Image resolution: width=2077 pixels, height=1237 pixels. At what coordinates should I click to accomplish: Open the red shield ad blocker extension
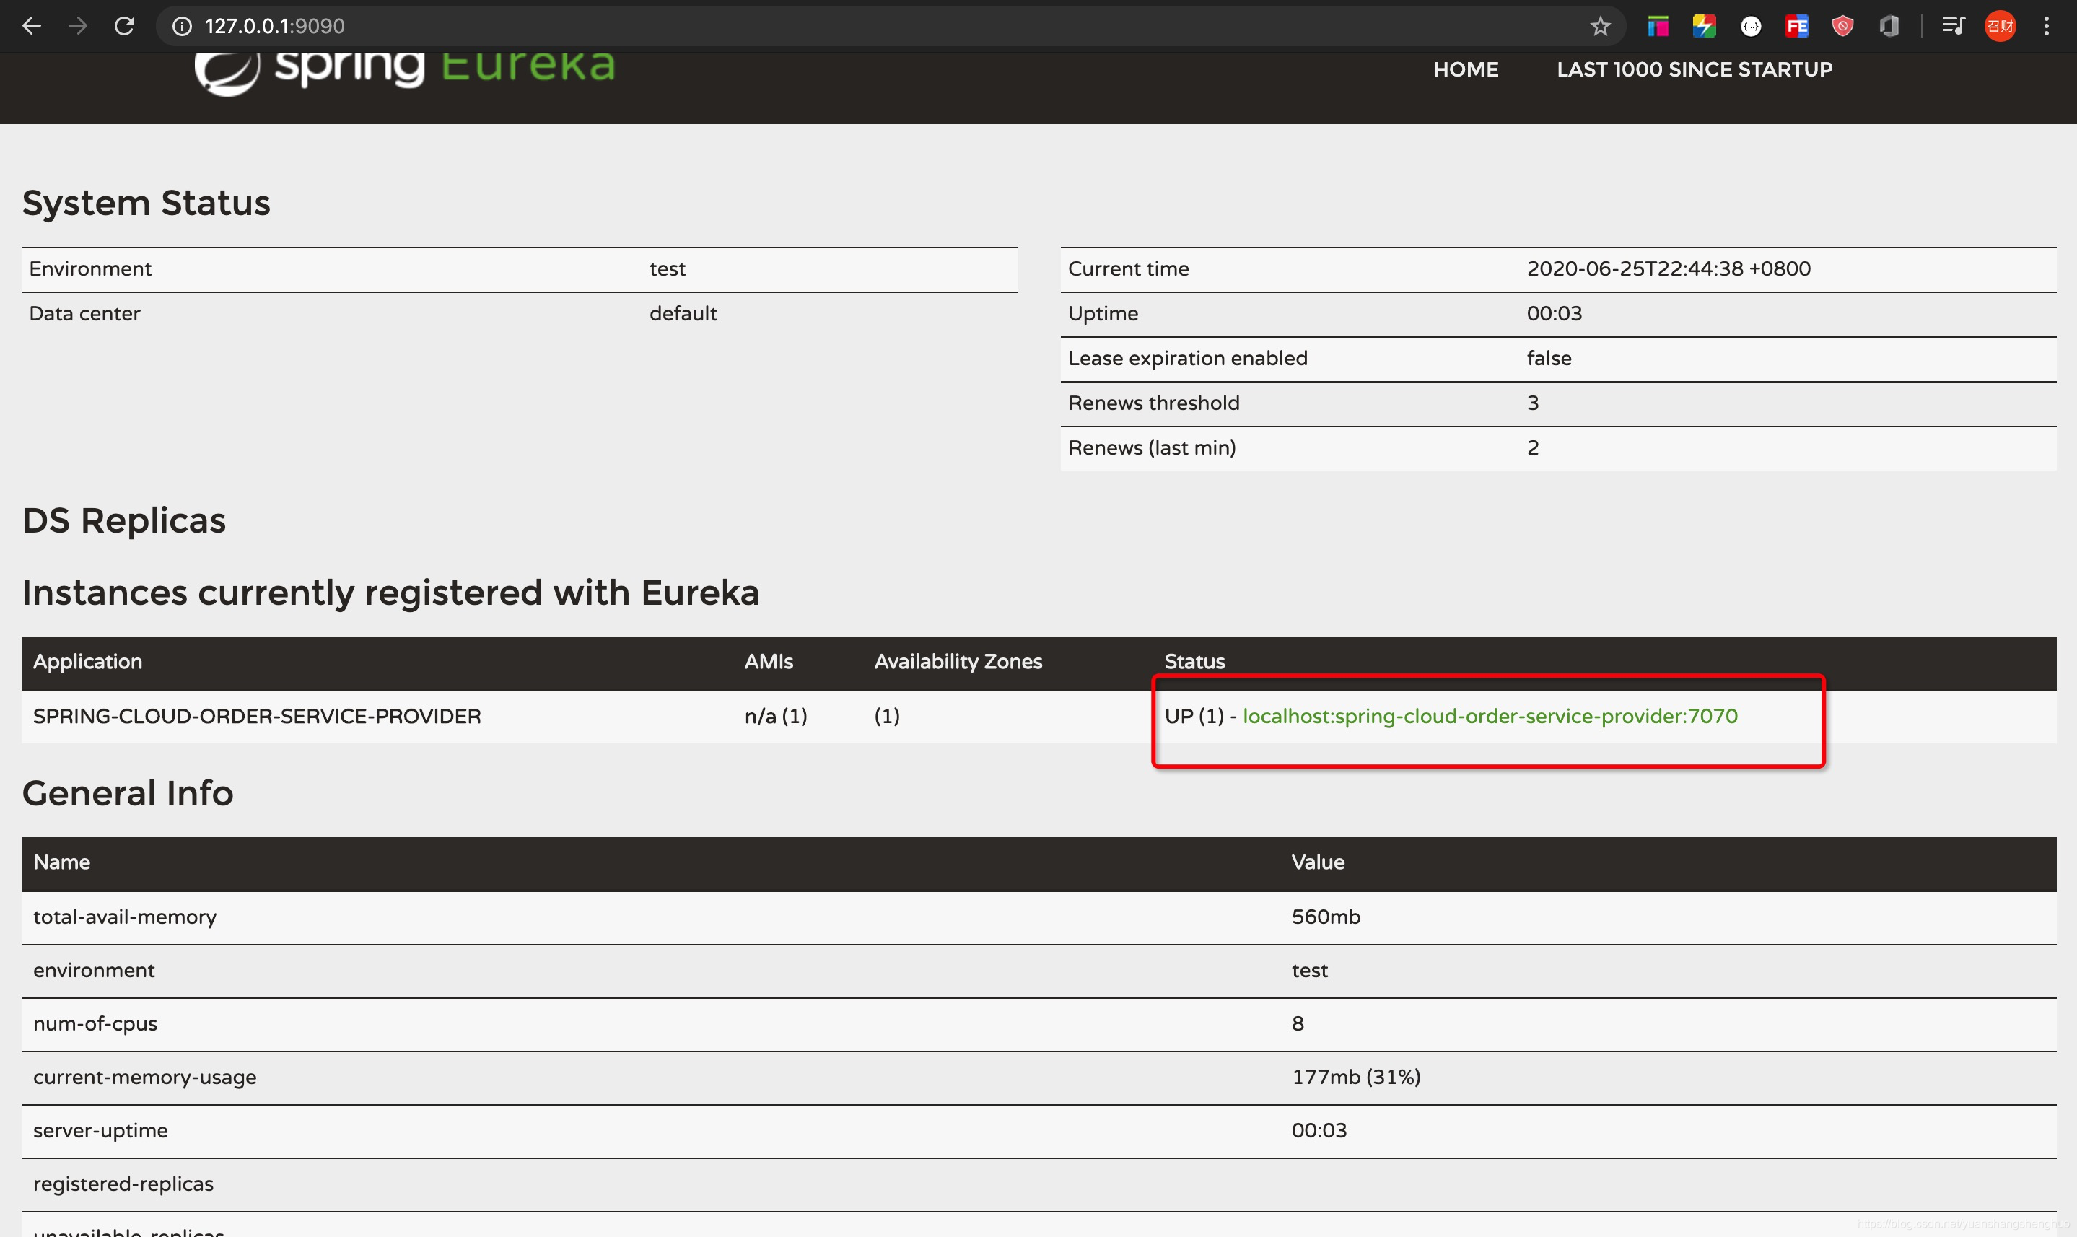pos(1842,27)
